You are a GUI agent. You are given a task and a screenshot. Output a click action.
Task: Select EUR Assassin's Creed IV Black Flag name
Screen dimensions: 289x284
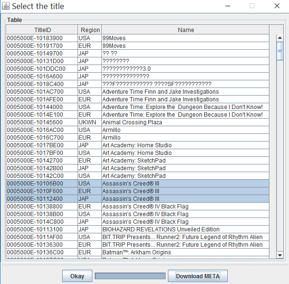[186, 206]
